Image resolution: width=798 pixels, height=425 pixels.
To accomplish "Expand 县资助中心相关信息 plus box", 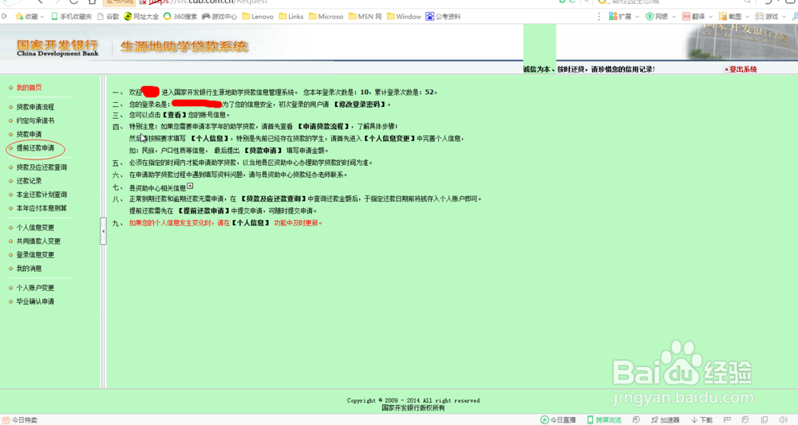I will tap(190, 186).
